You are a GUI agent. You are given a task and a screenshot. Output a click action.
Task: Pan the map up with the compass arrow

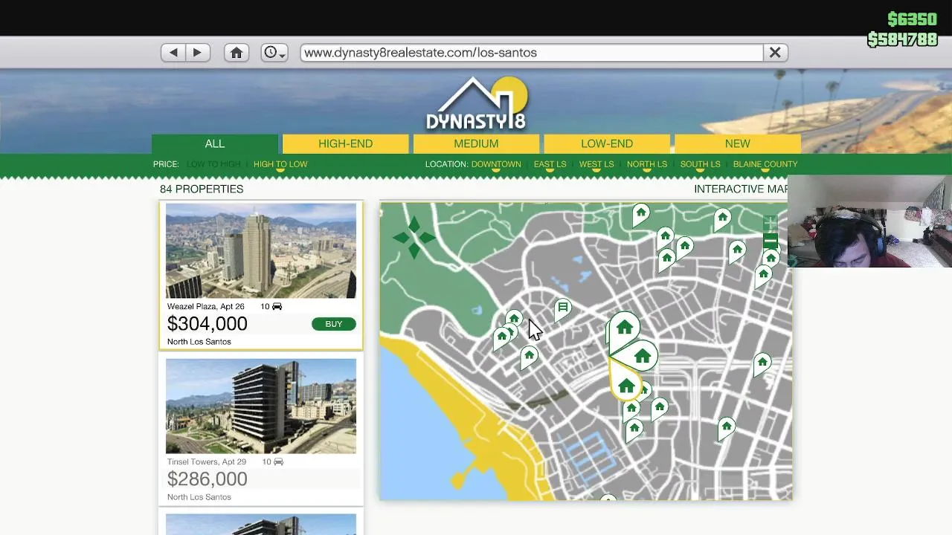414,224
